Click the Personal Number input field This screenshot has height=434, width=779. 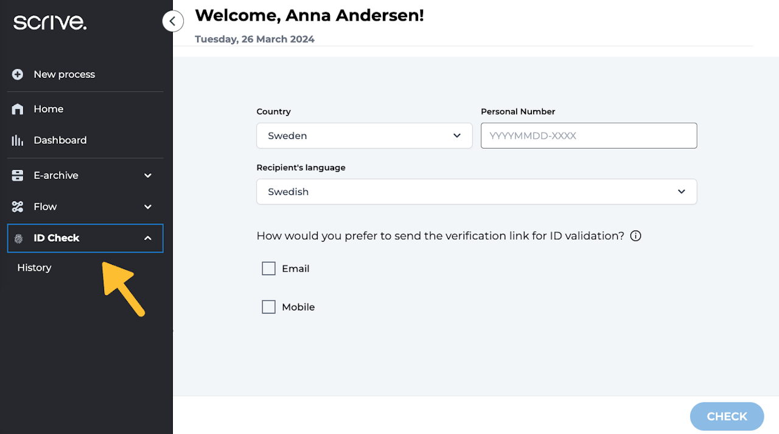click(588, 136)
